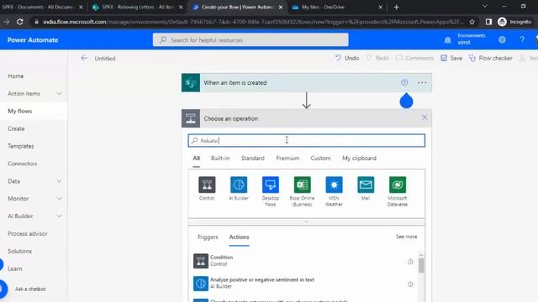Click the Redo toolbar button
The height and width of the screenshot is (302, 538).
coord(377,58)
